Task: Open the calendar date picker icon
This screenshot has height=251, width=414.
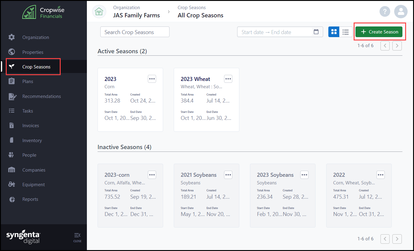Action: click(316, 32)
